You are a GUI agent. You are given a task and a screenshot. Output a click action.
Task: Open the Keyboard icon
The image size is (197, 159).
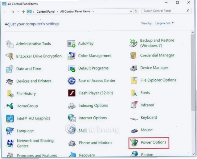134,119
